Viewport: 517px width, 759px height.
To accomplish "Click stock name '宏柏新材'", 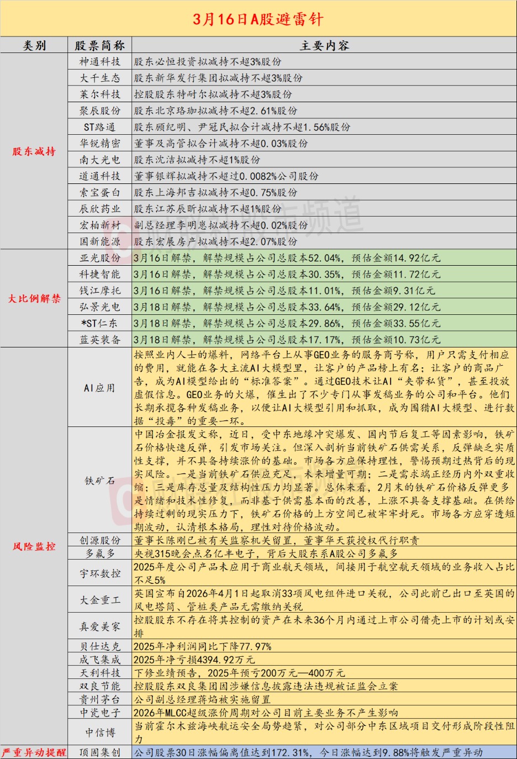I will (99, 225).
